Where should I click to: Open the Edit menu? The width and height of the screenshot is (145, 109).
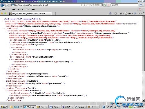pos(8,9)
